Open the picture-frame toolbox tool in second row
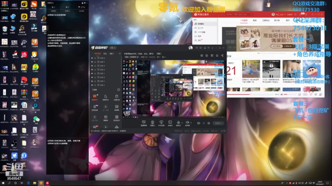 [117, 107]
